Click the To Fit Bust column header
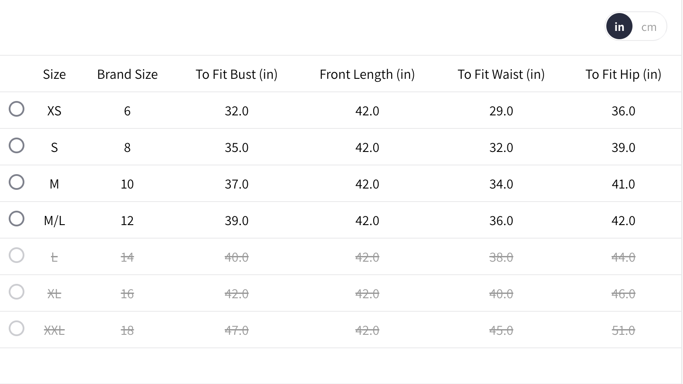683x384 pixels. coord(237,74)
